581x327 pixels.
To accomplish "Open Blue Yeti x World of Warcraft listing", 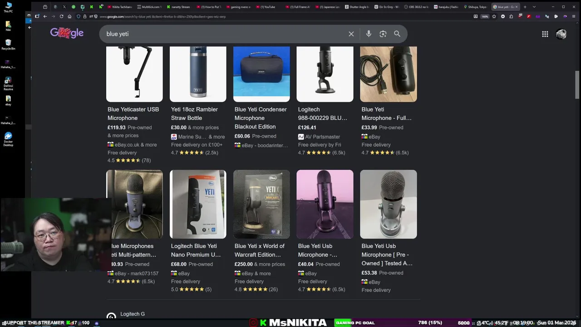I will [x=260, y=250].
